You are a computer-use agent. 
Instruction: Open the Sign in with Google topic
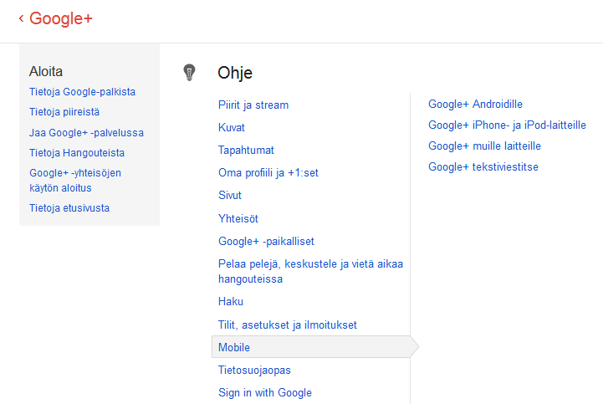(265, 392)
